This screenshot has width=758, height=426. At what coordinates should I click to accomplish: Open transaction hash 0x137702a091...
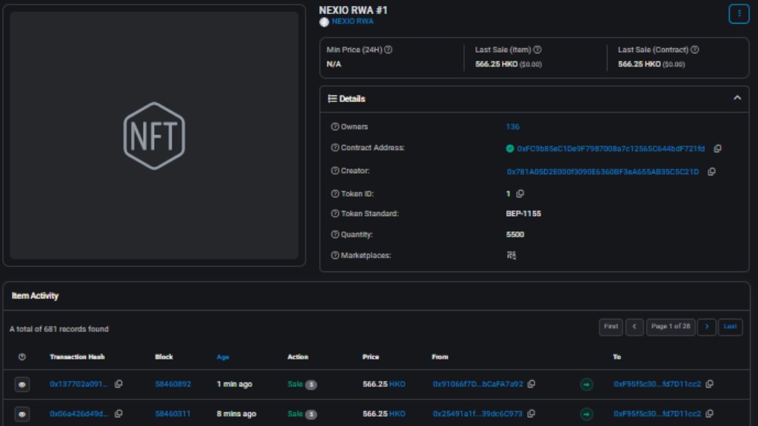pos(78,384)
